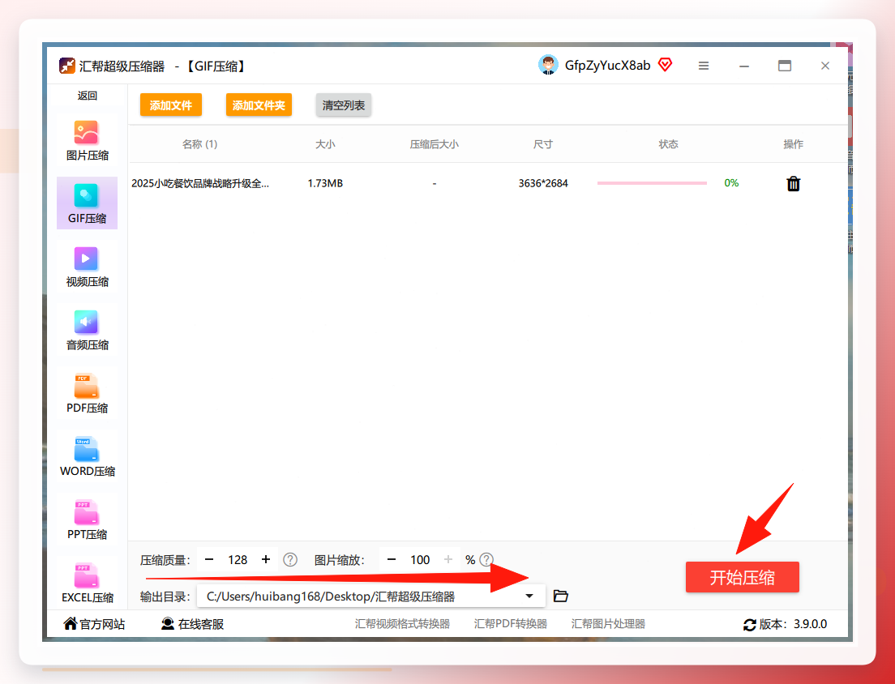Expand the 输出目录 dropdown arrow
Viewport: 895px width, 684px height.
529,596
